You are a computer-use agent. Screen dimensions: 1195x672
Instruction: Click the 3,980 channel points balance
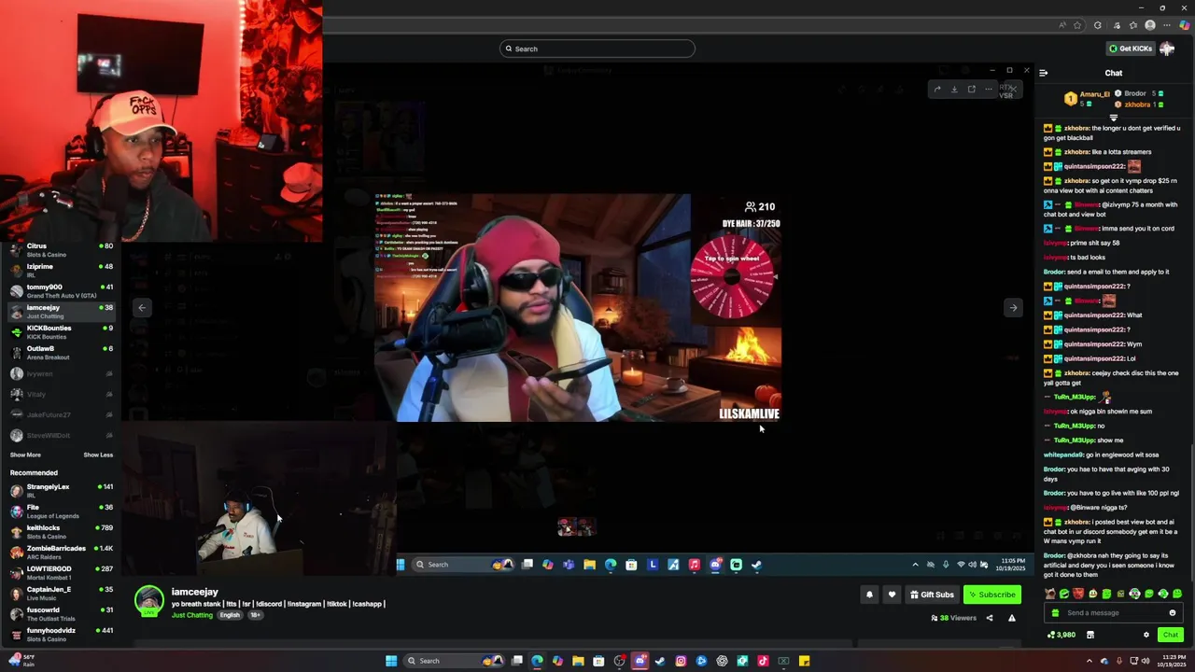[x=1061, y=635]
